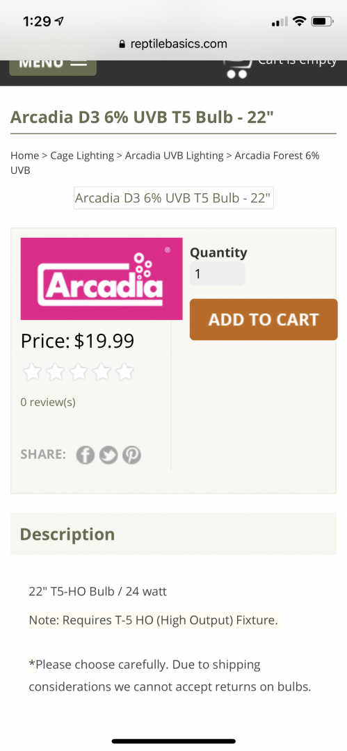Viewport: 347px width, 751px height.
Task: Tap the boxed Arcadia D3 6% UVB title
Action: (174, 197)
